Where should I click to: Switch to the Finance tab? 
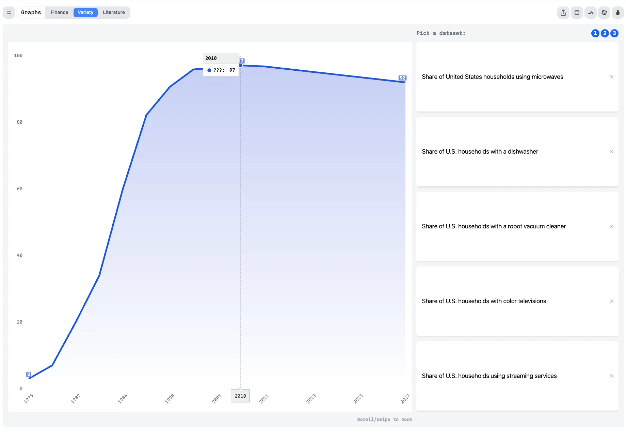[59, 13]
